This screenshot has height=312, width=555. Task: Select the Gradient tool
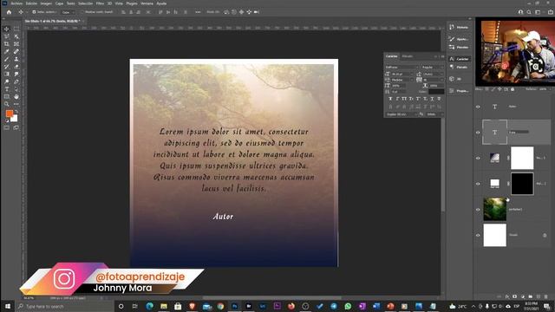6,75
